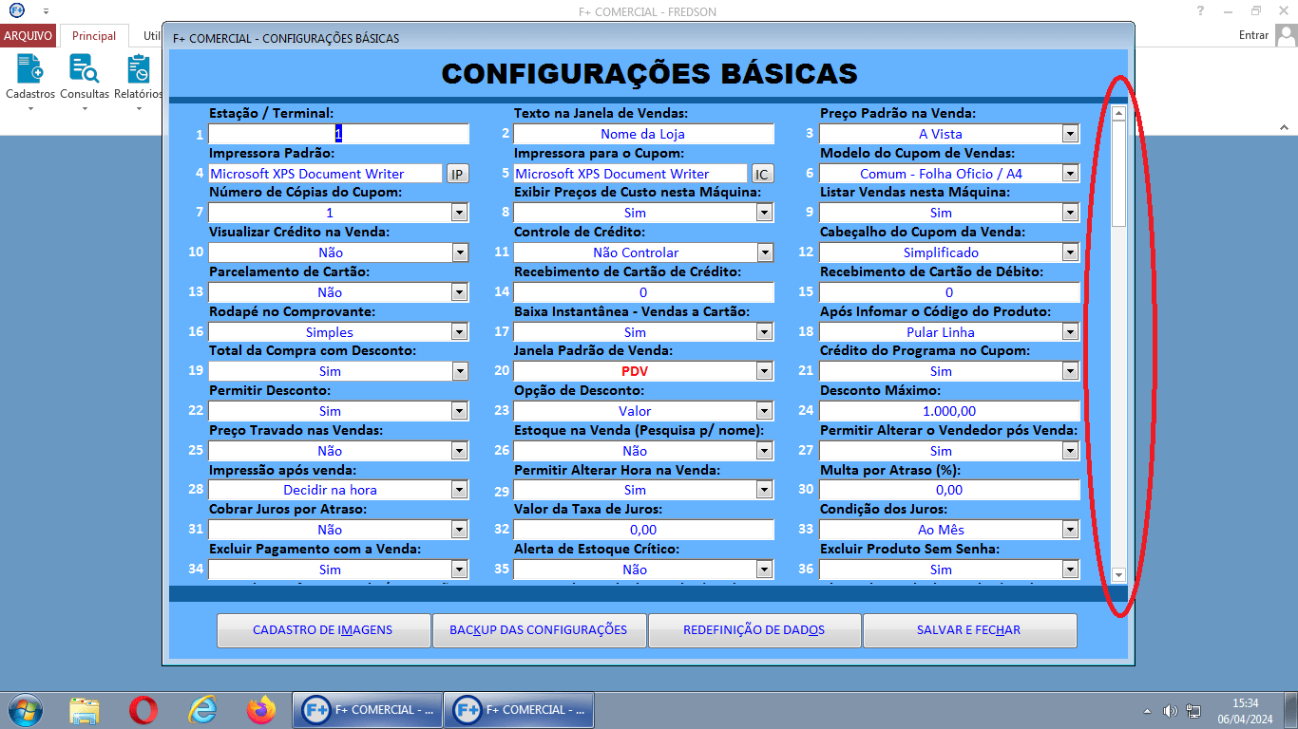Open Permitir Alterar Hora na Venda dropdown
The height and width of the screenshot is (729, 1298).
765,490
